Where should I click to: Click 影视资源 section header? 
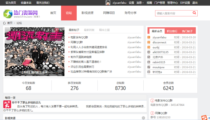click(10, 118)
